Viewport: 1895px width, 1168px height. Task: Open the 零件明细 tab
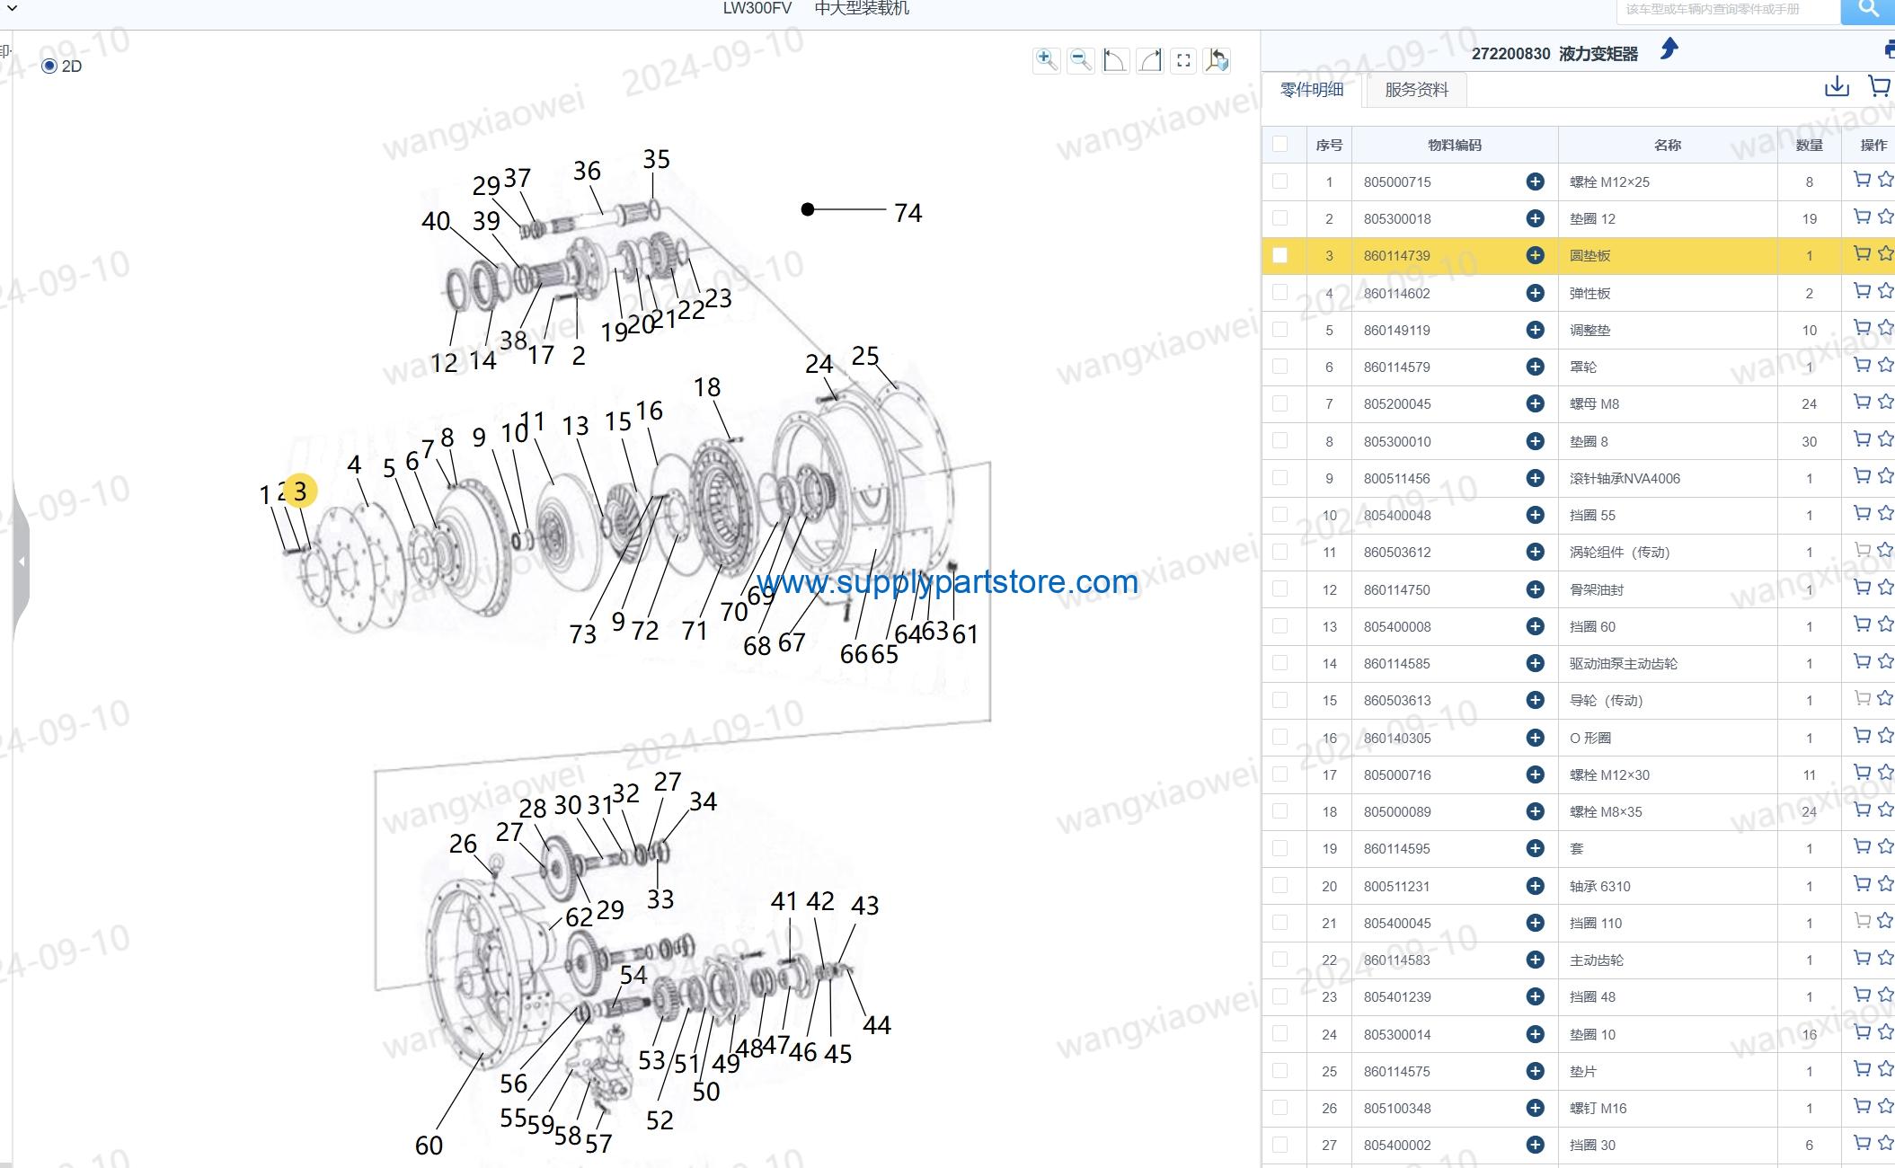(1312, 90)
